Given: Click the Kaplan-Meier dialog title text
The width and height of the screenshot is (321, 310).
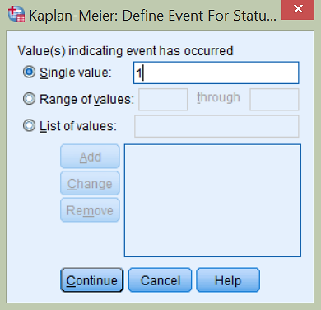Looking at the screenshot, I should [152, 16].
